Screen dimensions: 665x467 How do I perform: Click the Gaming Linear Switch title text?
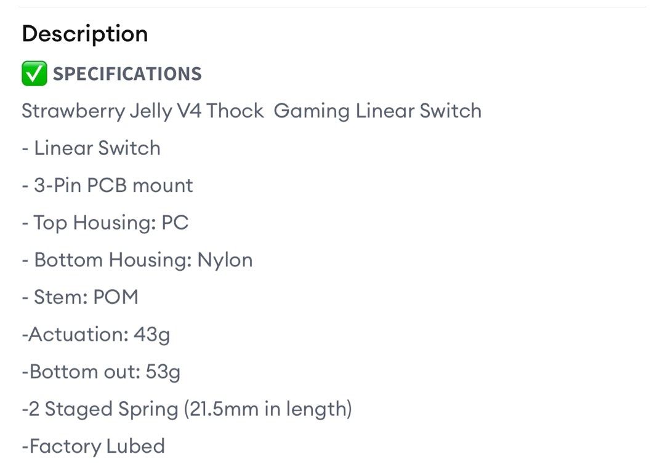coord(377,111)
